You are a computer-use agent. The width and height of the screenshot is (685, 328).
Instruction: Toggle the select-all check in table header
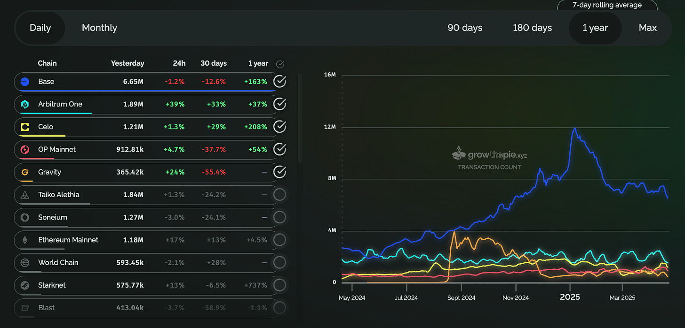click(280, 64)
